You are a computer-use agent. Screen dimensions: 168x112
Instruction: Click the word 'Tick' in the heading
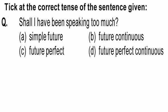tap(11, 7)
